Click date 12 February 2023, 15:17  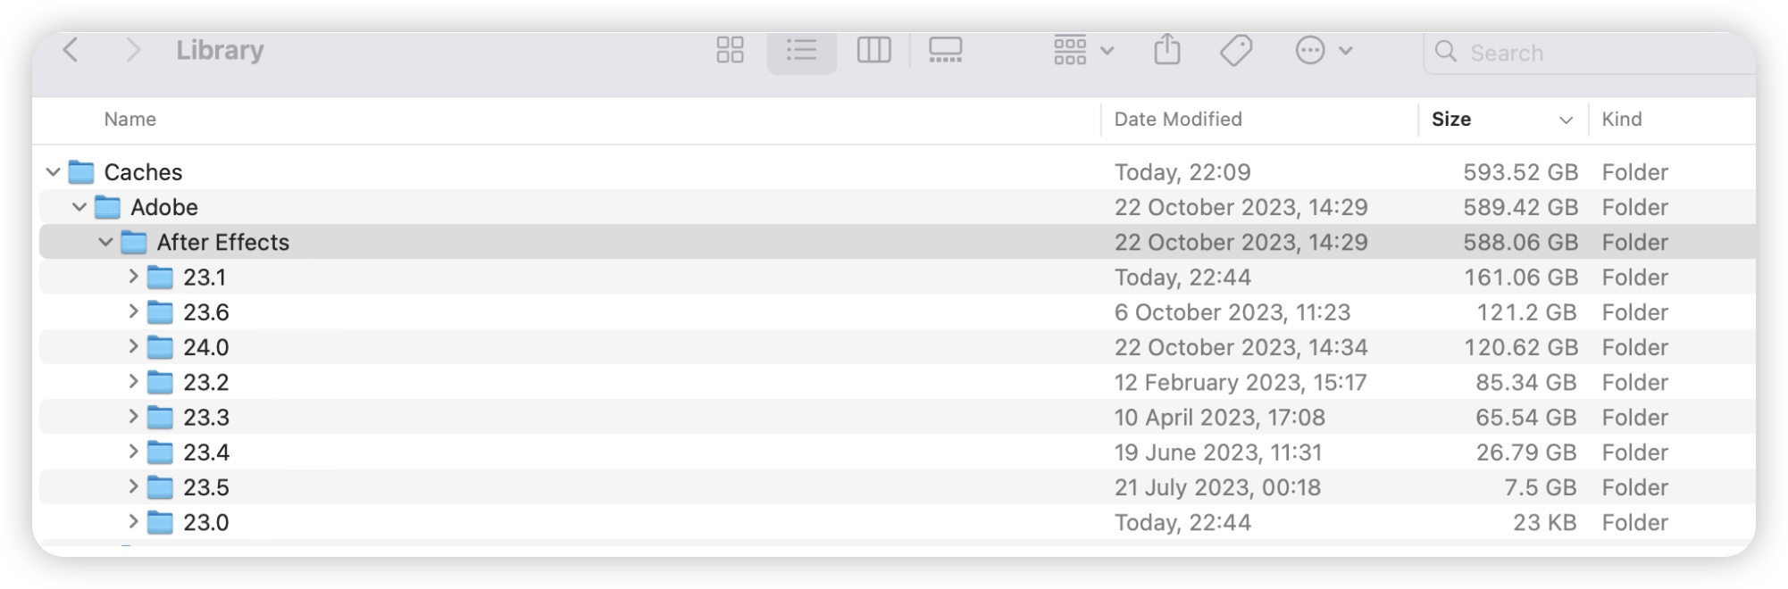[x=1241, y=382]
